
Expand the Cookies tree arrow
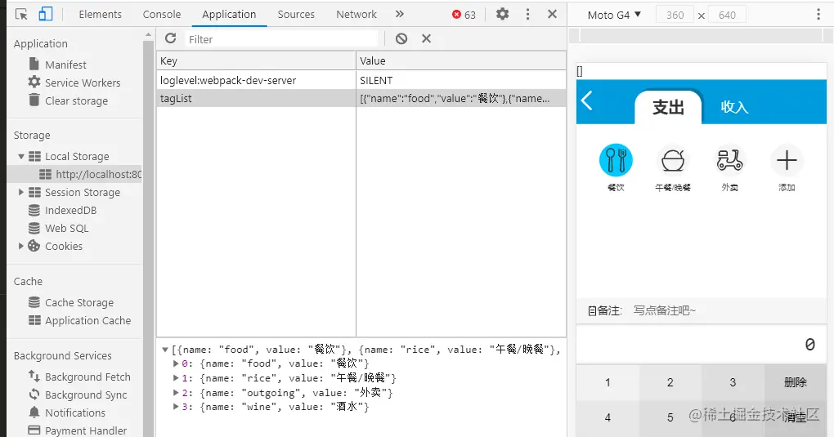[x=21, y=246]
